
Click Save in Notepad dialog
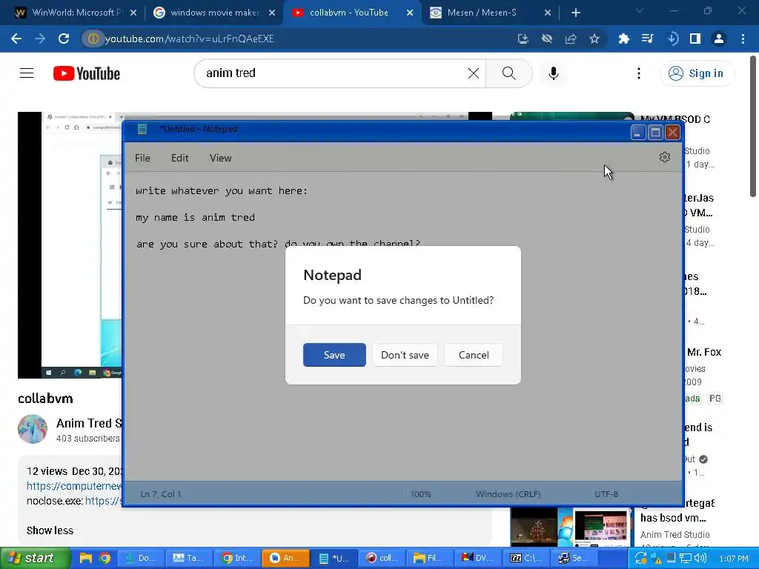click(x=334, y=355)
